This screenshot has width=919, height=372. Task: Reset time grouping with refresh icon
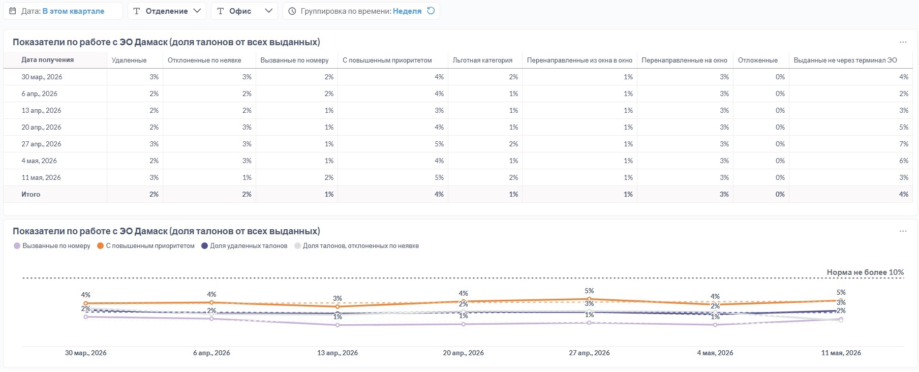[431, 11]
